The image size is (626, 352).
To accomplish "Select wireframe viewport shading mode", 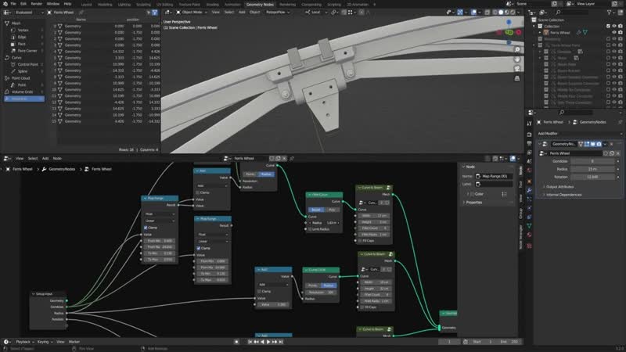I will pos(495,13).
